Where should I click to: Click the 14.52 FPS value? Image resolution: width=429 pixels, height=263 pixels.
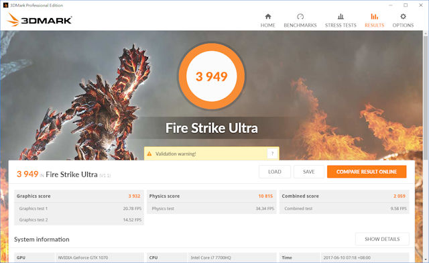click(x=132, y=219)
